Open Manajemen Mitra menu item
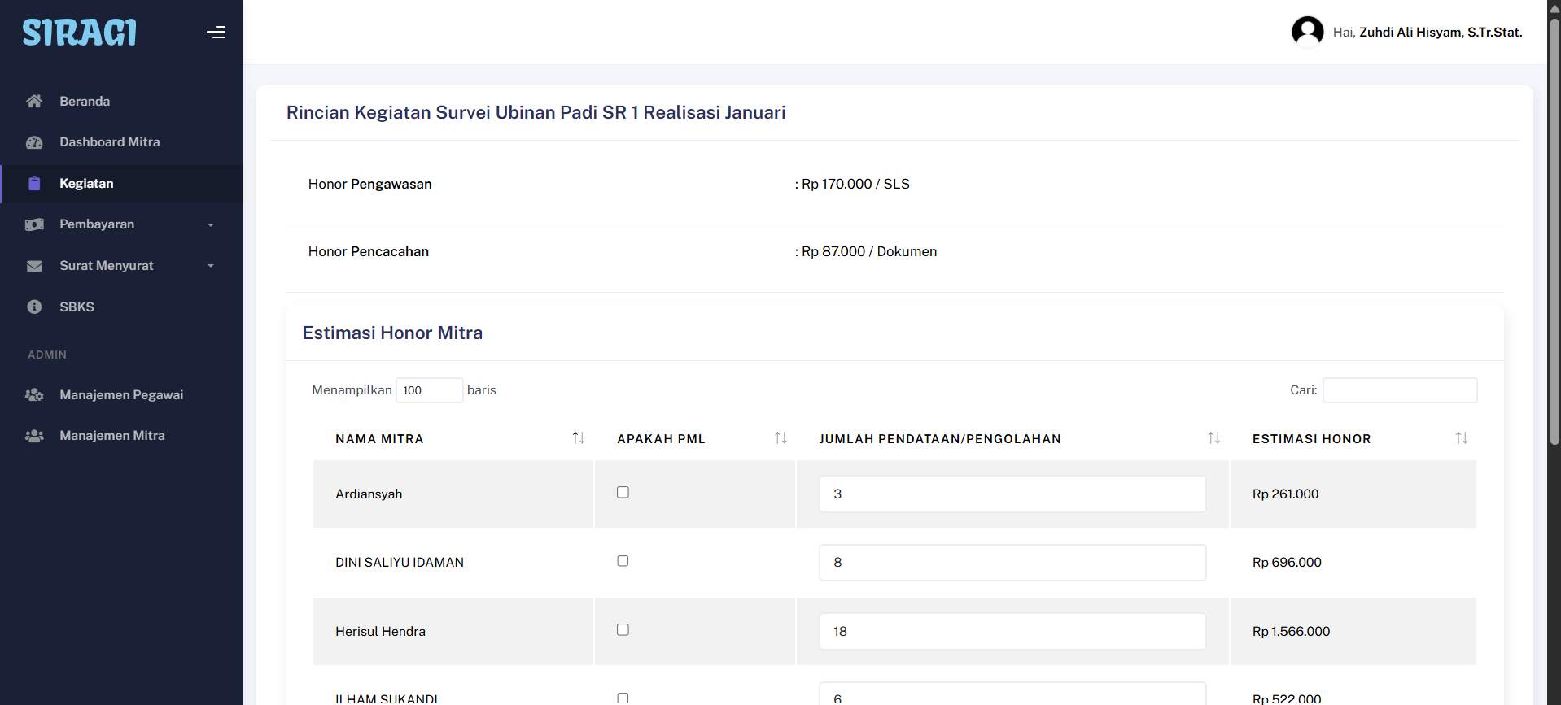Image resolution: width=1561 pixels, height=705 pixels. tap(112, 436)
